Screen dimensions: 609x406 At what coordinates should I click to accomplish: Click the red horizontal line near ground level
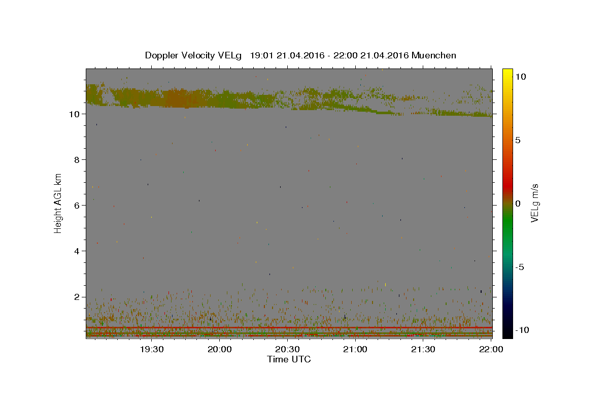coord(289,328)
